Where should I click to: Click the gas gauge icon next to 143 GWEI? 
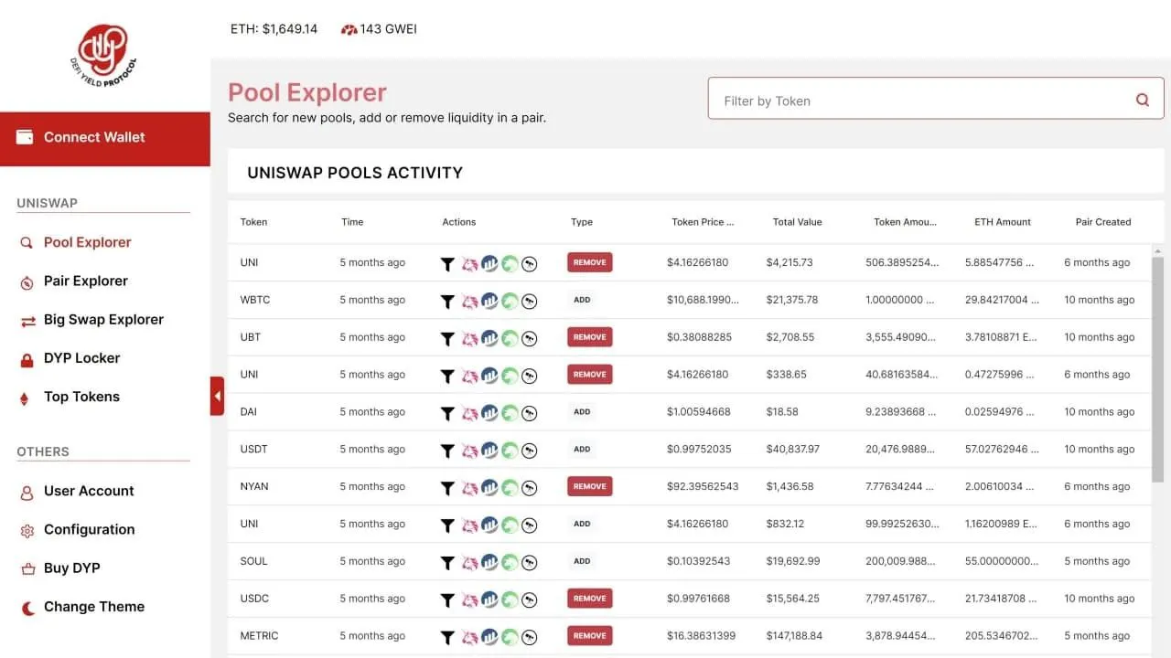pos(349,28)
